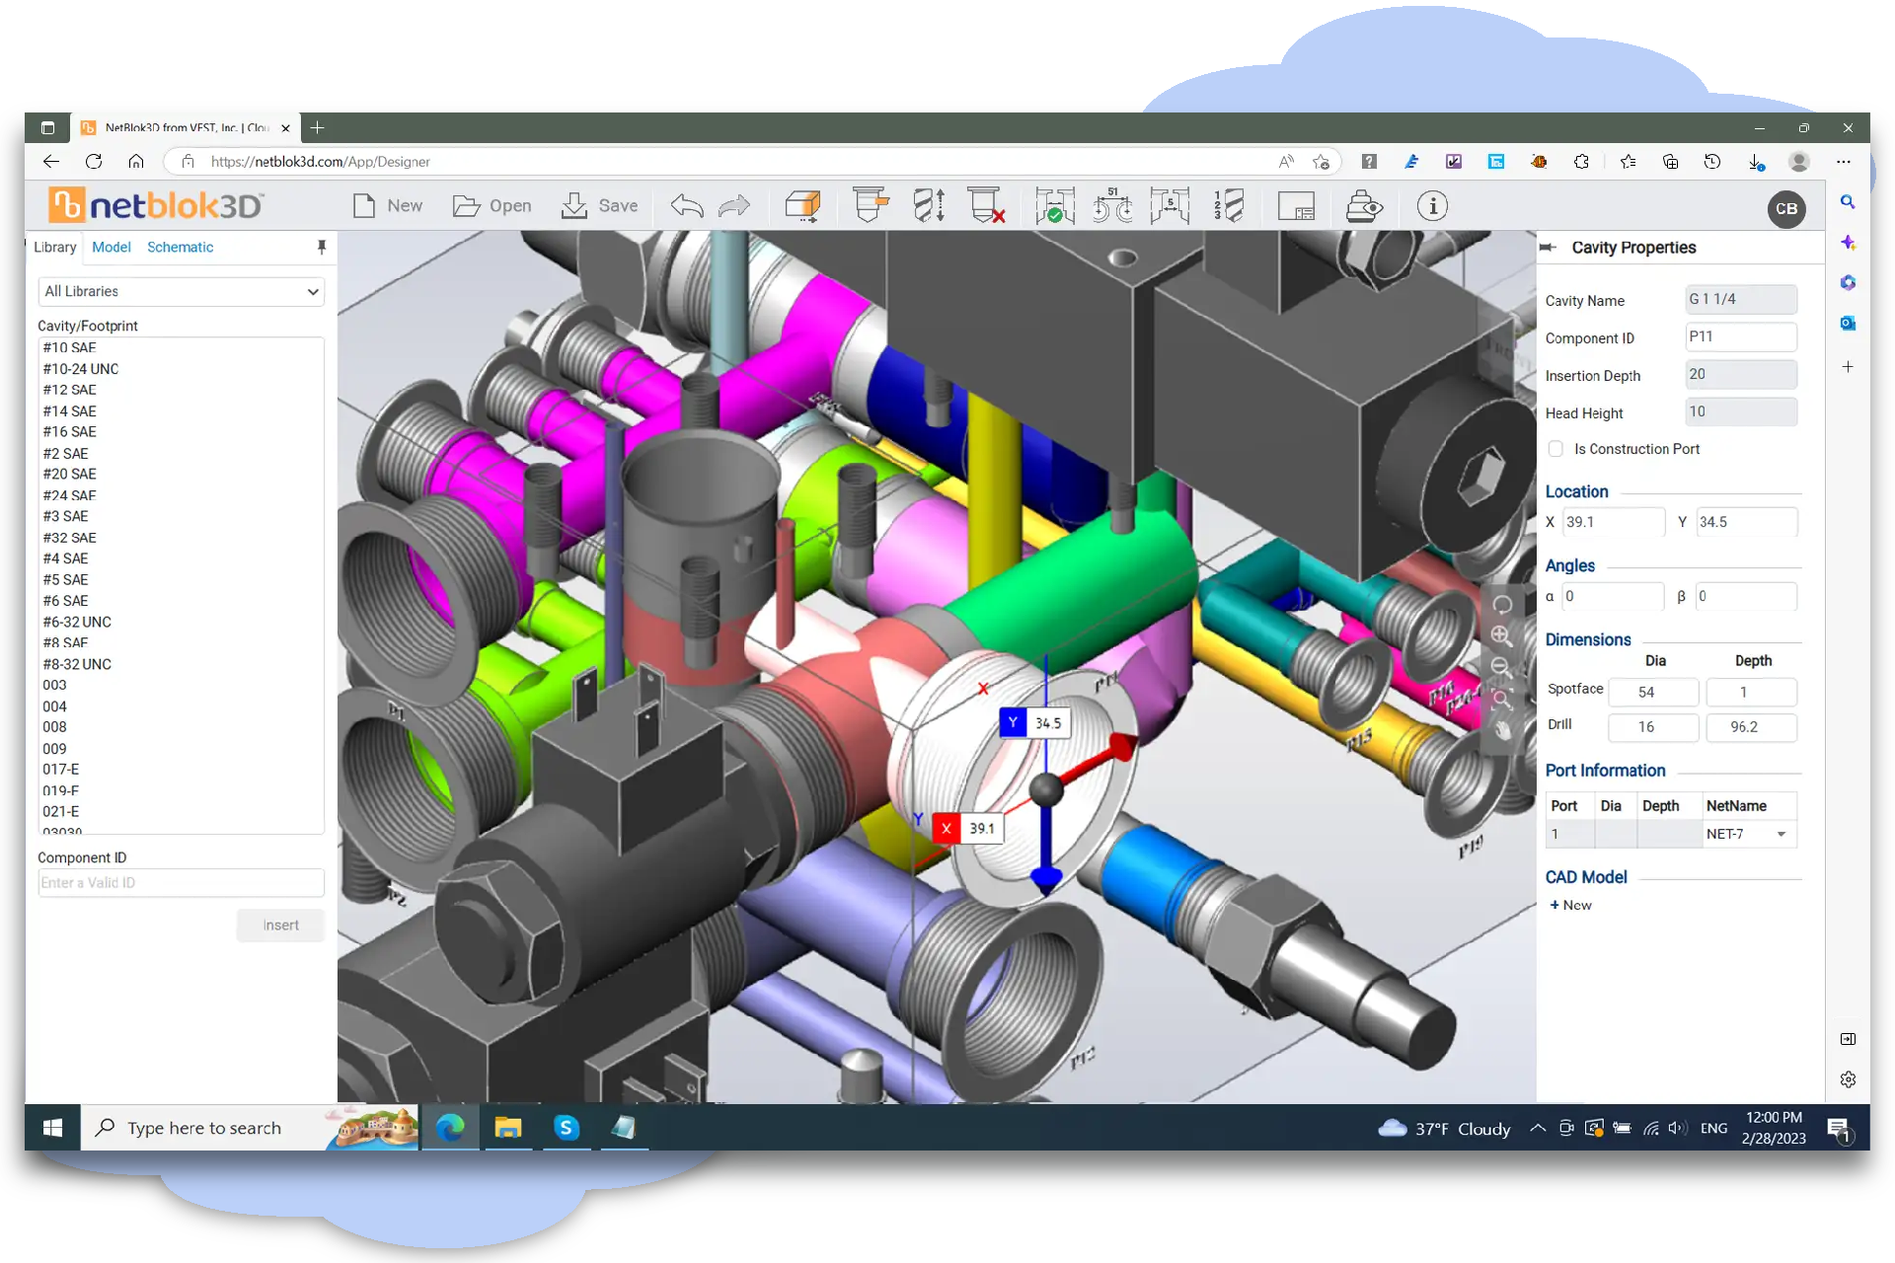Click Skype icon in Windows taskbar

[564, 1126]
